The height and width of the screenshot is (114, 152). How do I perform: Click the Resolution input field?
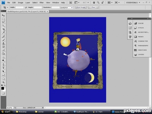(x=55, y=7)
